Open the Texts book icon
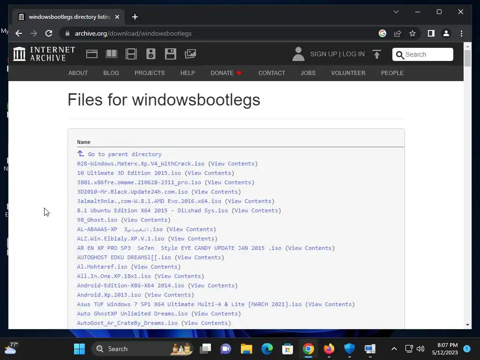 click(112, 54)
